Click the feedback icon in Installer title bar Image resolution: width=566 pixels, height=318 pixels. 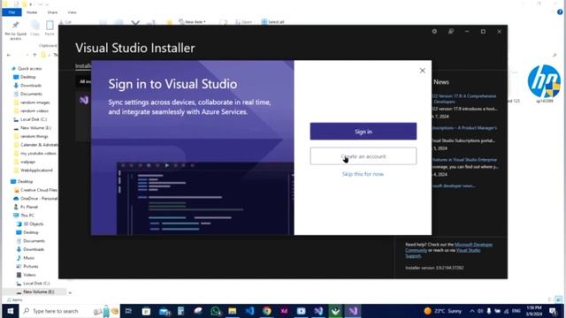(451, 32)
